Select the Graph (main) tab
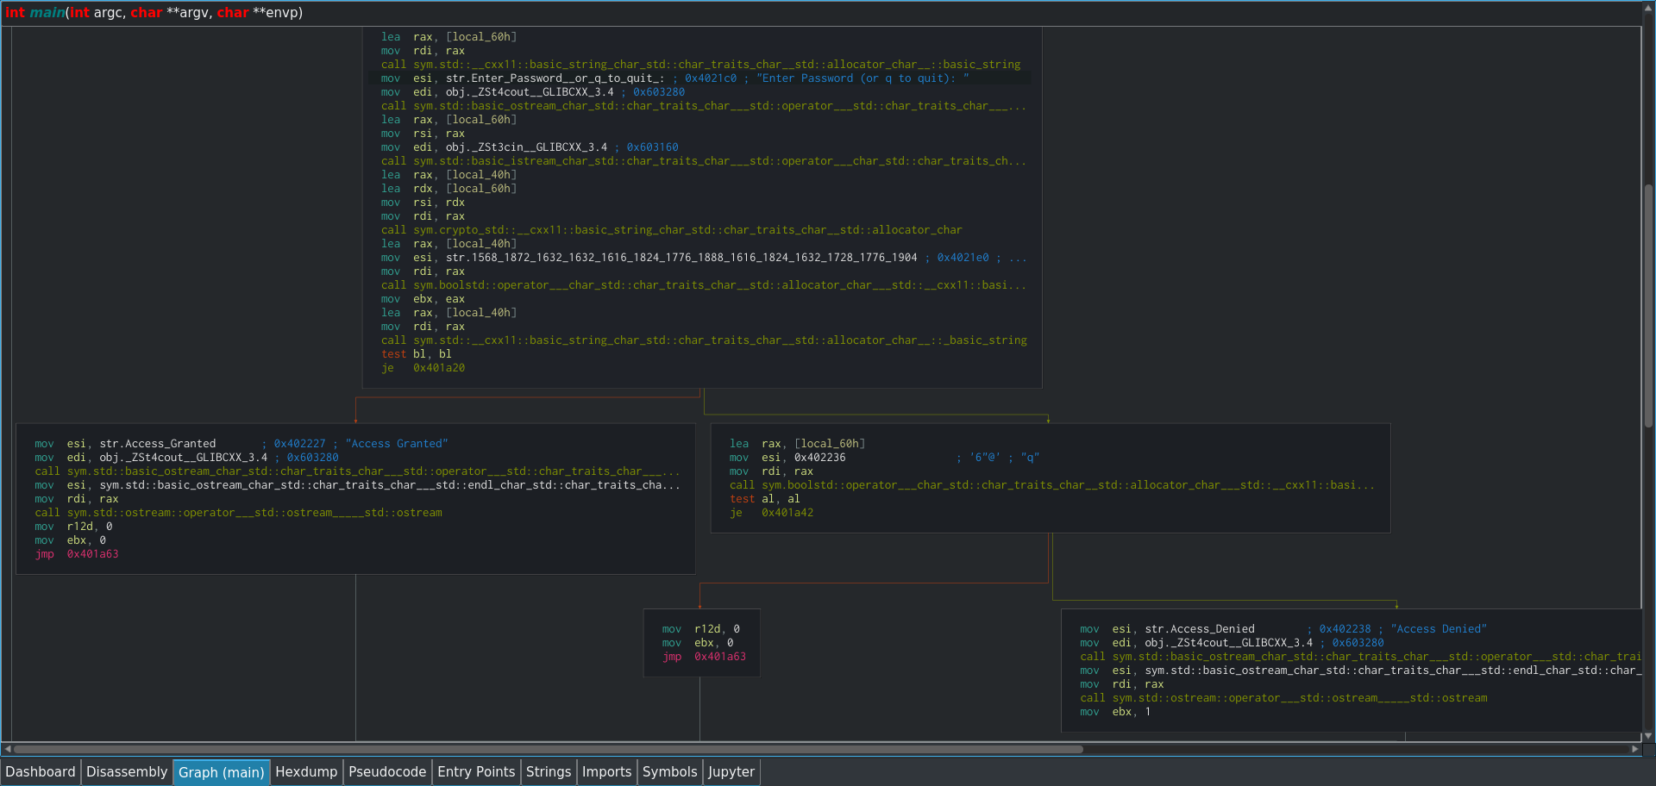Image resolution: width=1656 pixels, height=786 pixels. tap(222, 772)
